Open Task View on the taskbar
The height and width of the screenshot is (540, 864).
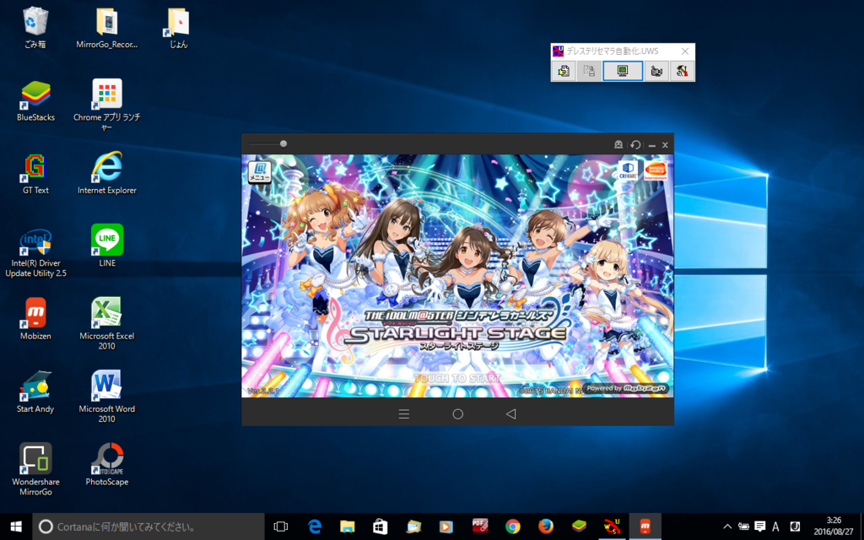(281, 526)
